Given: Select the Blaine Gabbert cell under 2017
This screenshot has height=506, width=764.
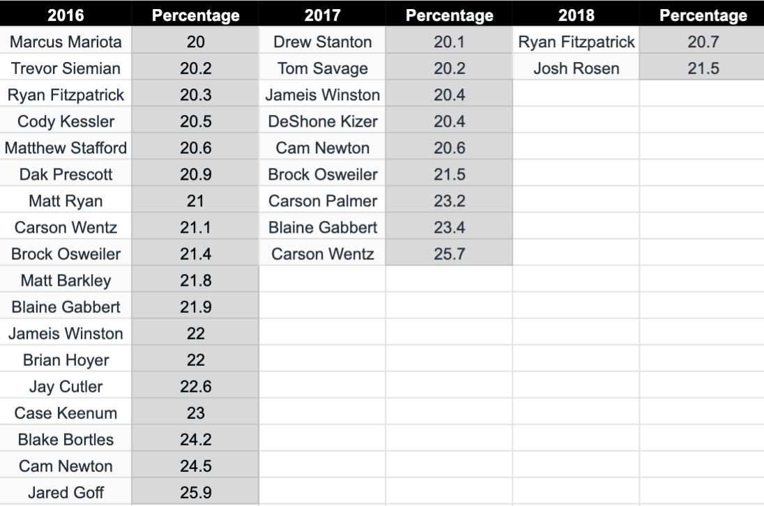Looking at the screenshot, I should [322, 227].
